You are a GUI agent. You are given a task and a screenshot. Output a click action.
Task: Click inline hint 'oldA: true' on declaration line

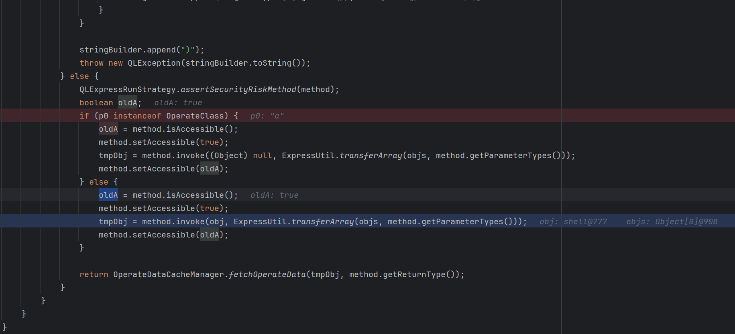(x=178, y=103)
